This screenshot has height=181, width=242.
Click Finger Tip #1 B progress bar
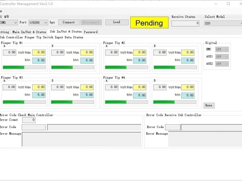pyautogui.click(x=73, y=67)
